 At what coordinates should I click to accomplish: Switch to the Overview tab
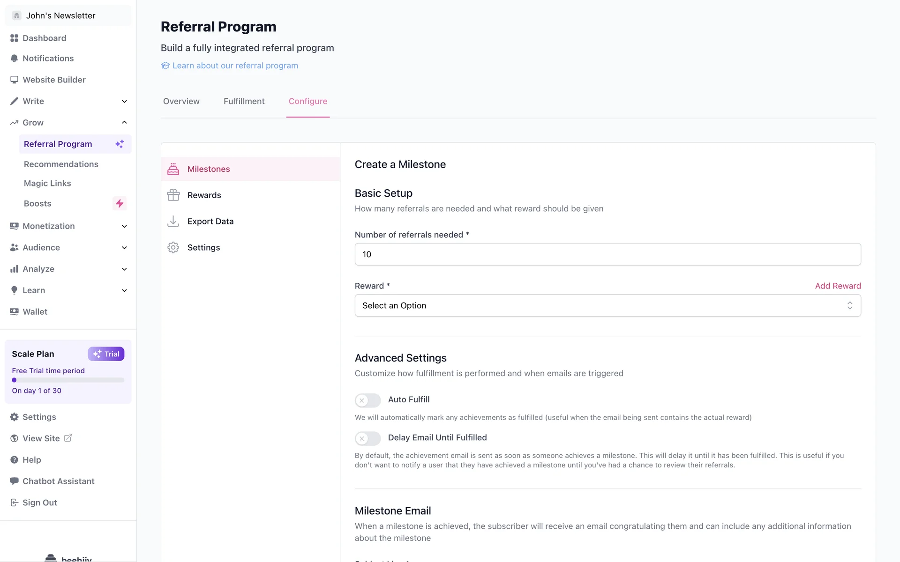point(181,101)
